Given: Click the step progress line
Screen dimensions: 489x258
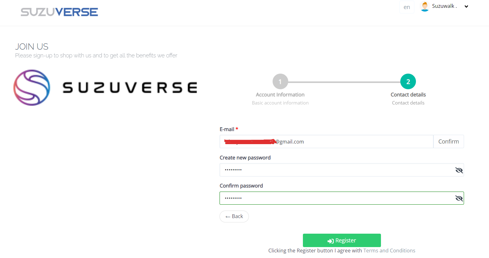Looking at the screenshot, I should coord(344,82).
